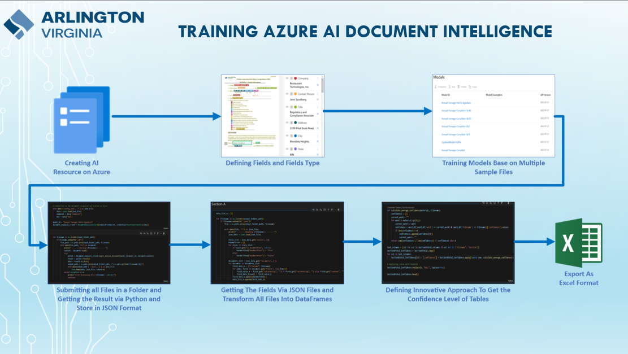Click the run cell icon atop the confidence code panel
Viewport: 628px width, 354px height.
[x=484, y=203]
